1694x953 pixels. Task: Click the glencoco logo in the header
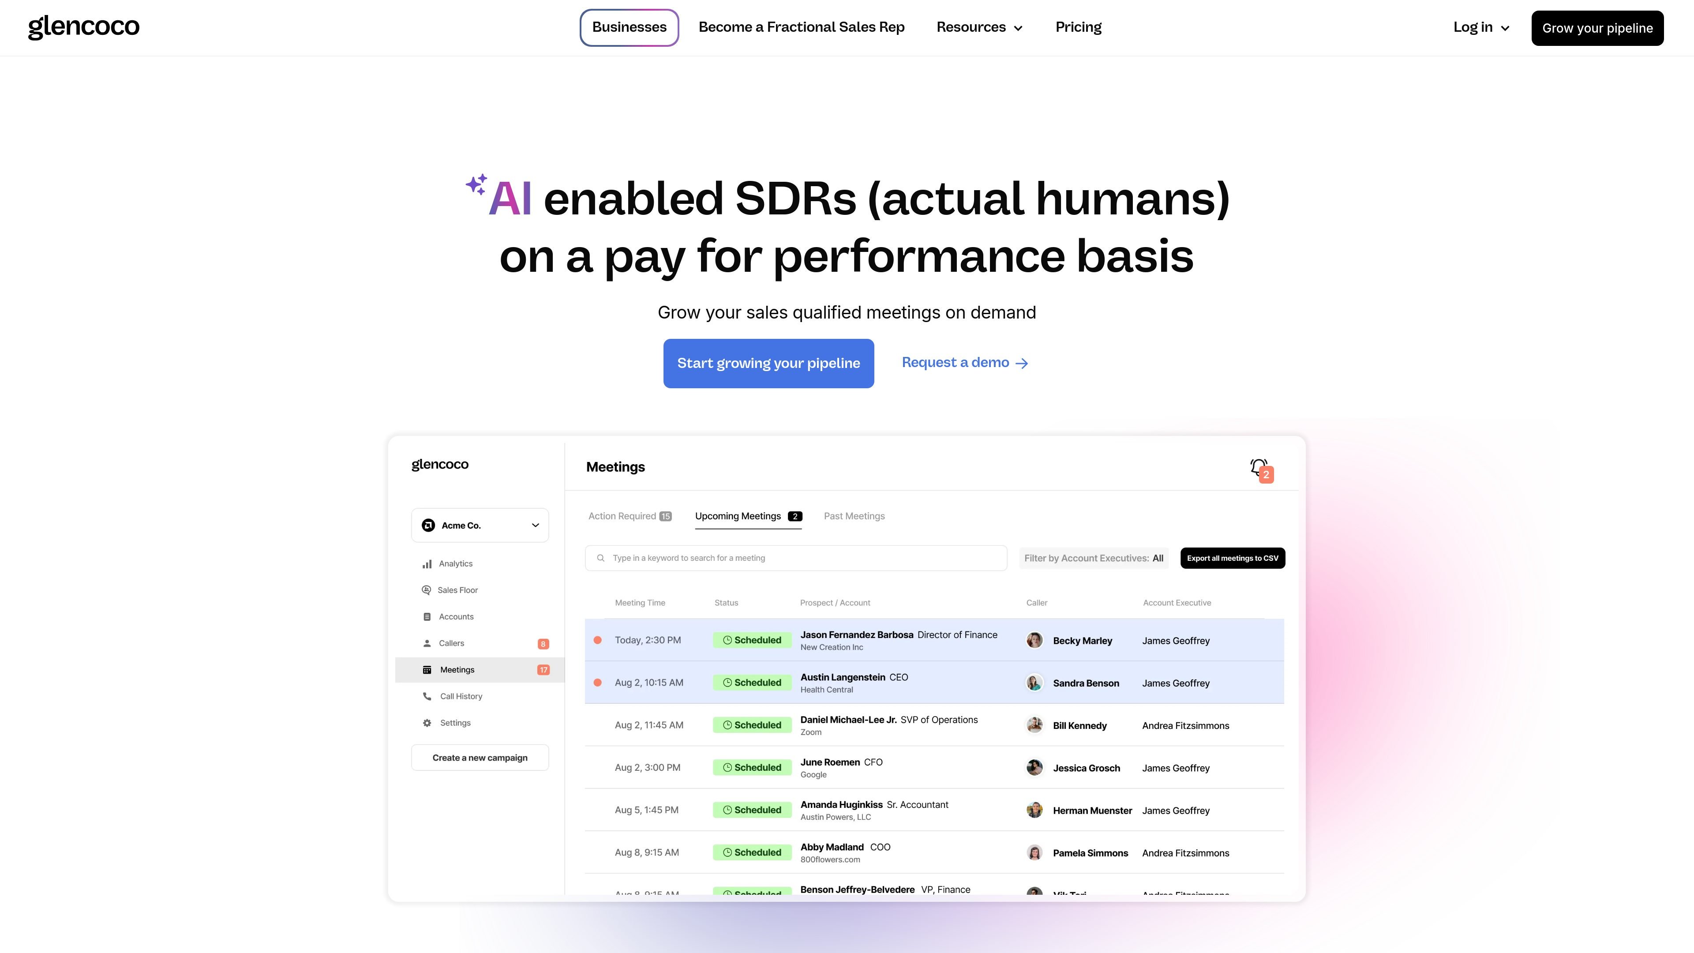pyautogui.click(x=83, y=27)
